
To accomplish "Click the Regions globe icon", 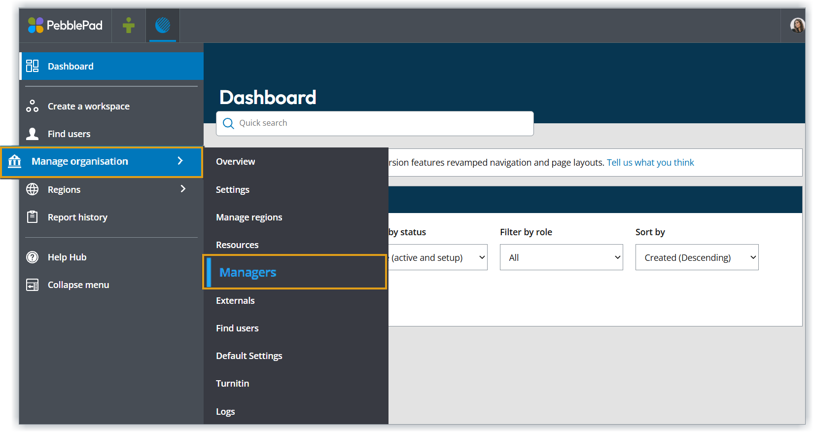I will pyautogui.click(x=33, y=189).
